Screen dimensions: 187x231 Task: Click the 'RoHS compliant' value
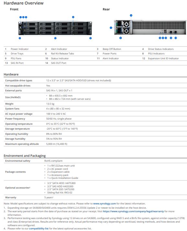[x=53, y=161]
